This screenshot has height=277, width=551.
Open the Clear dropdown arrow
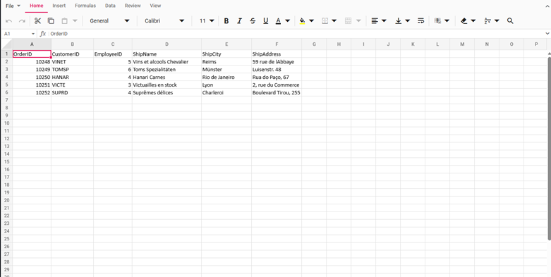(473, 20)
